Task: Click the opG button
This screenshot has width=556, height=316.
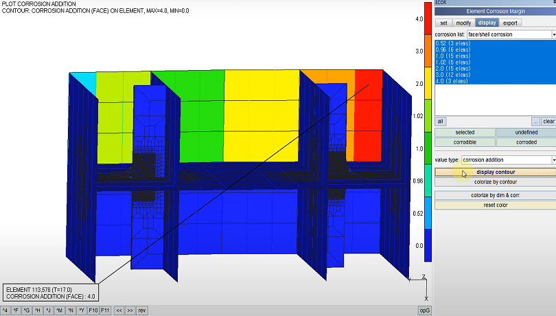Action: 425,311
